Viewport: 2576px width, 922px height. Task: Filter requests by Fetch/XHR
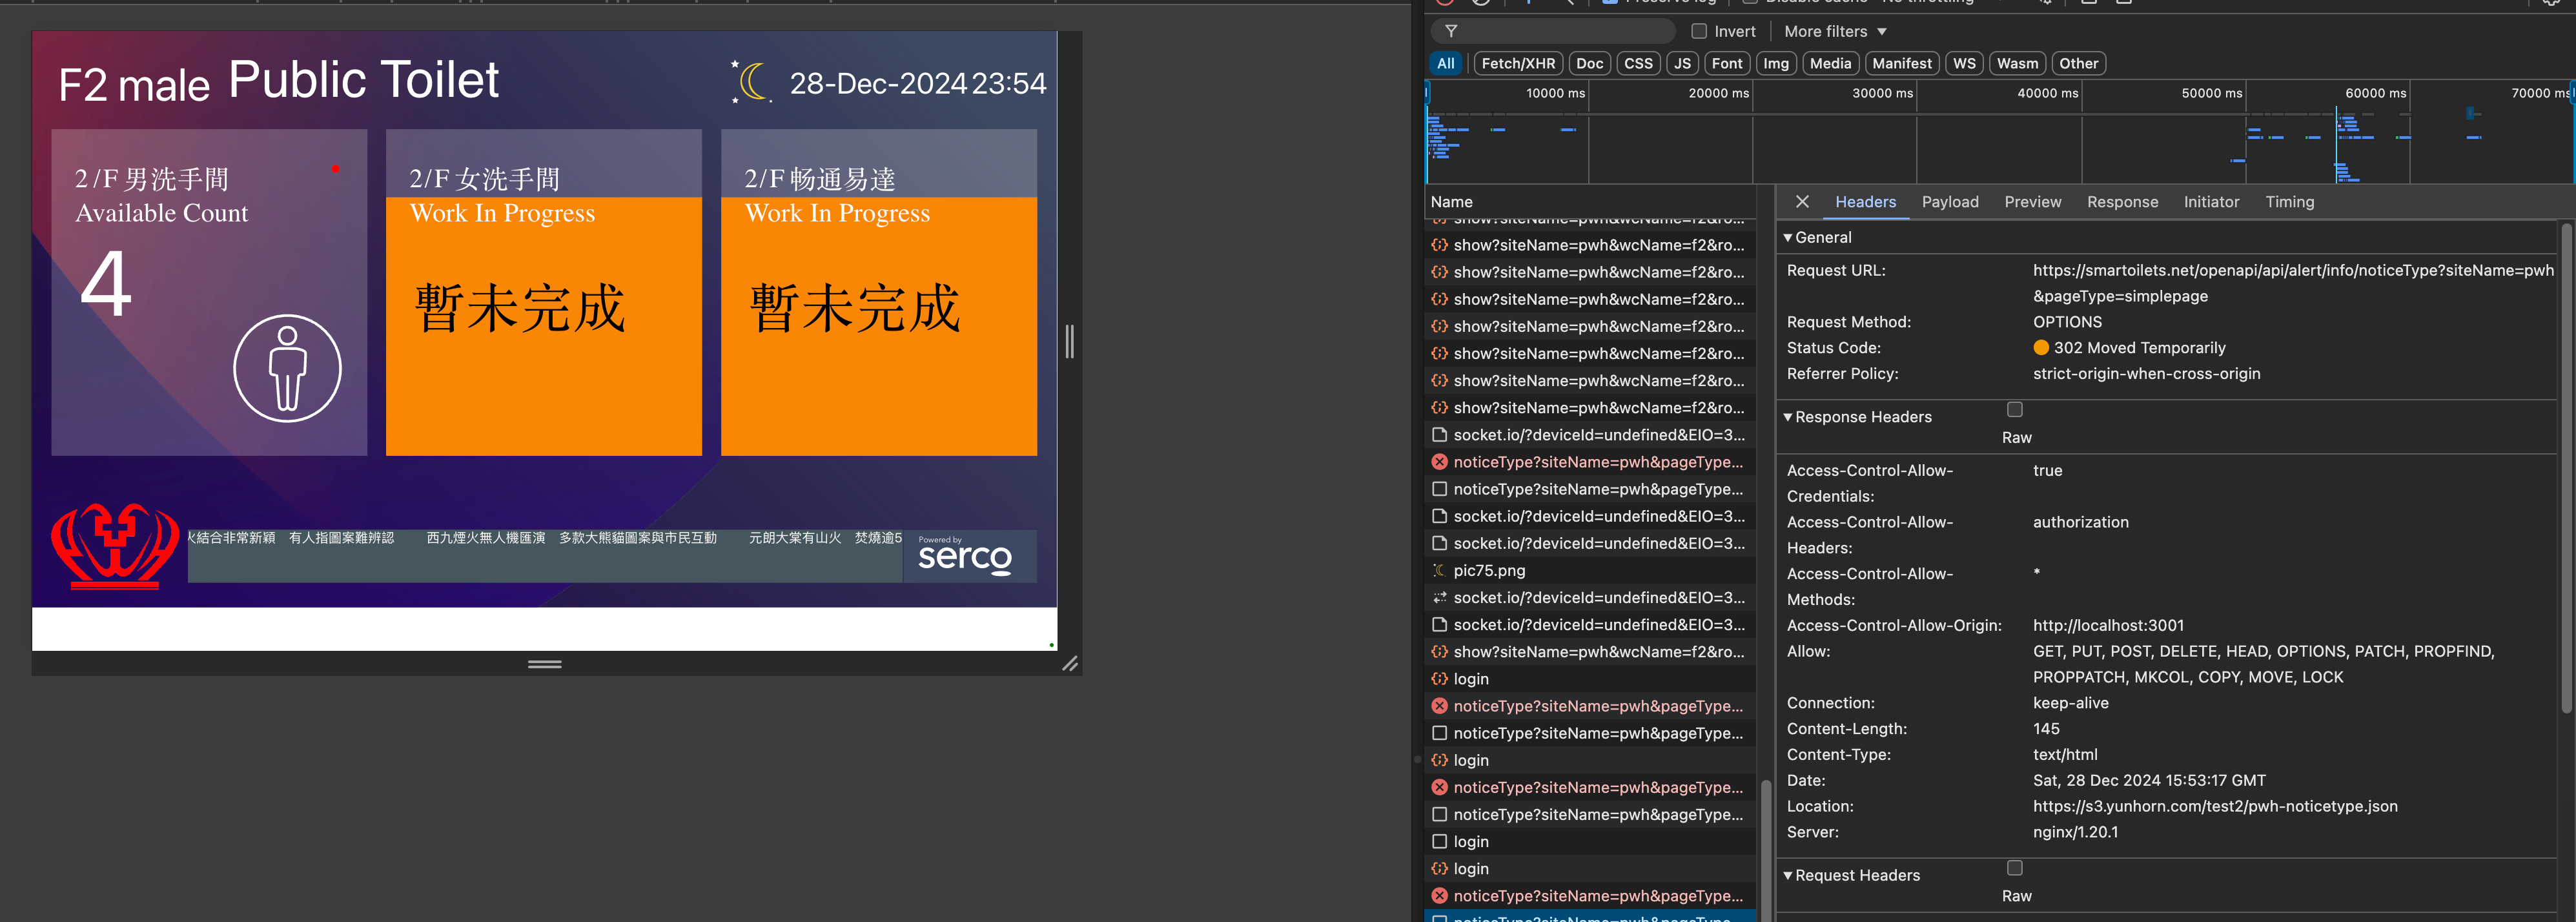1518,64
